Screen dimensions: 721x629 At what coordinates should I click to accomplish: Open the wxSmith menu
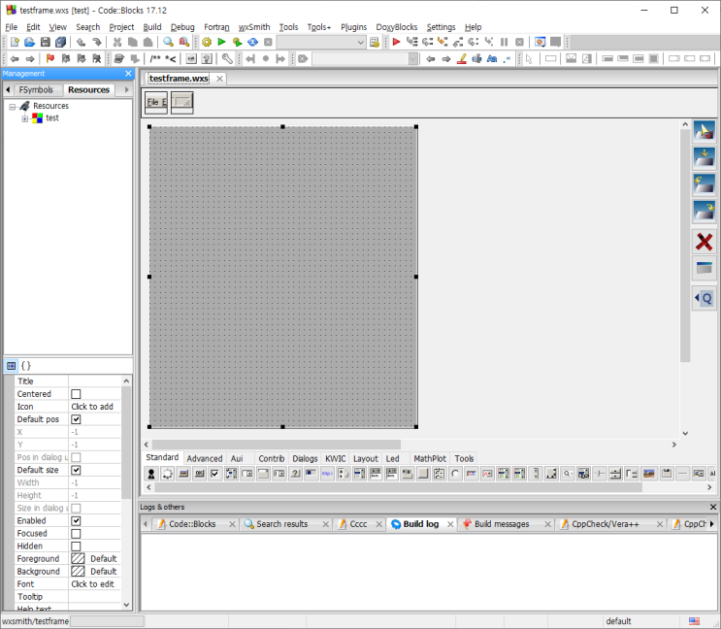254,27
